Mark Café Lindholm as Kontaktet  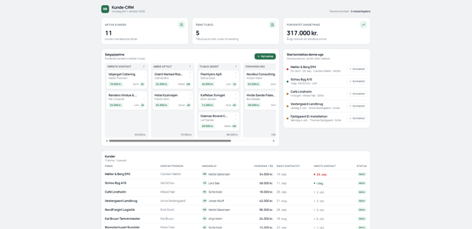(357, 94)
